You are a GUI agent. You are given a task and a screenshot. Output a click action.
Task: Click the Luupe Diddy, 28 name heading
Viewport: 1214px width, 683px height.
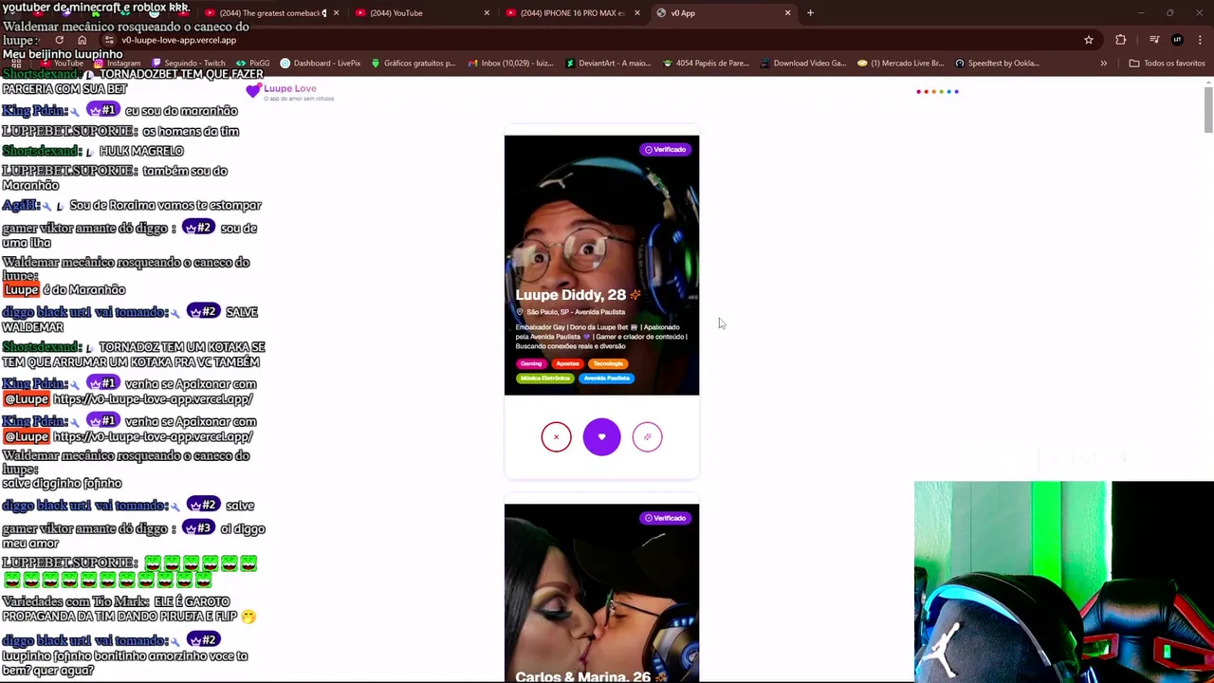click(x=570, y=295)
